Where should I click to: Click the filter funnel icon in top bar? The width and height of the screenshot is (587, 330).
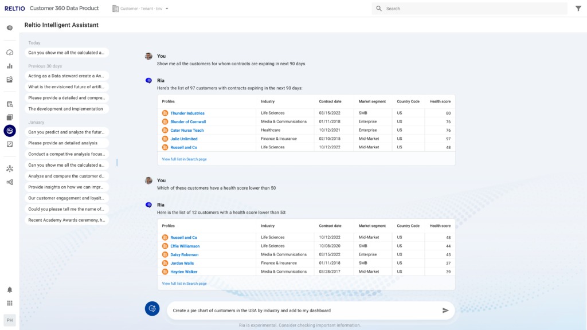tap(578, 9)
